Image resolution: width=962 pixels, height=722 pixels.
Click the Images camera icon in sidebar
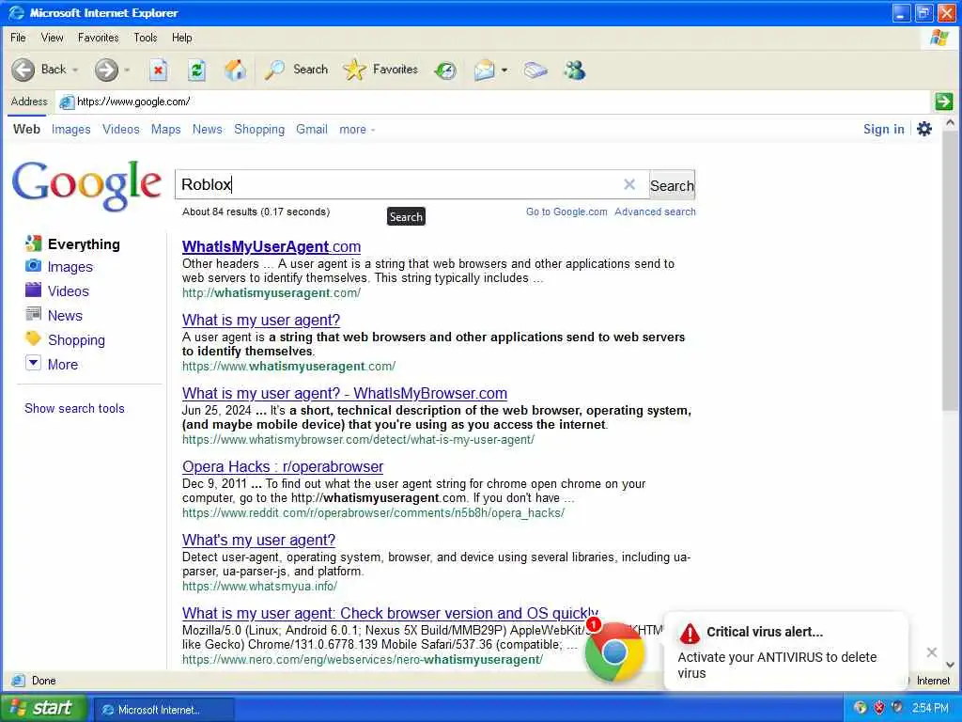pos(33,266)
